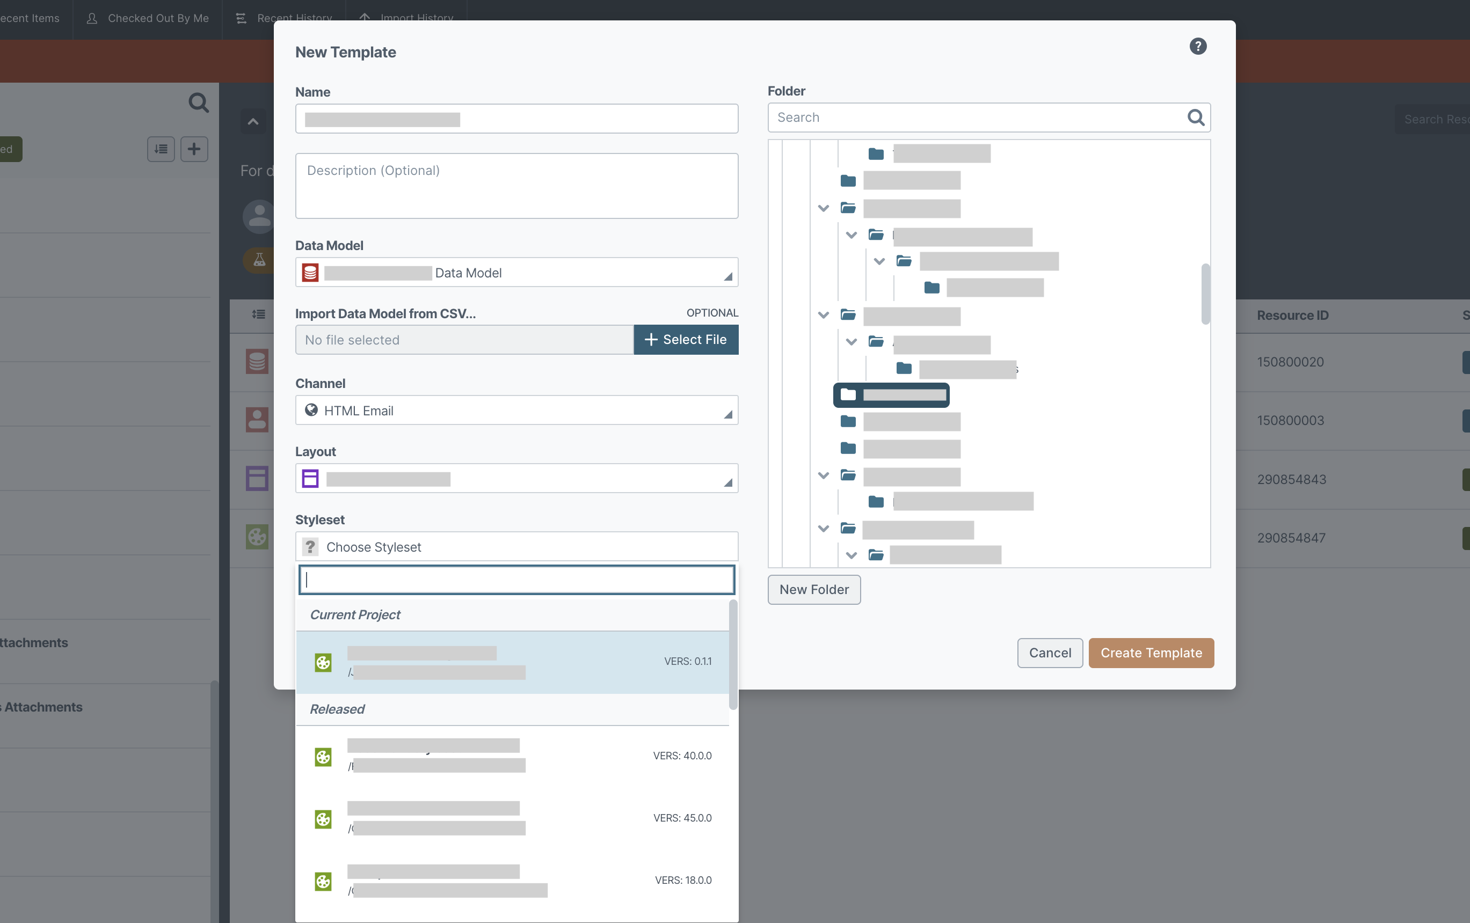Click the Create Template button

[1151, 654]
